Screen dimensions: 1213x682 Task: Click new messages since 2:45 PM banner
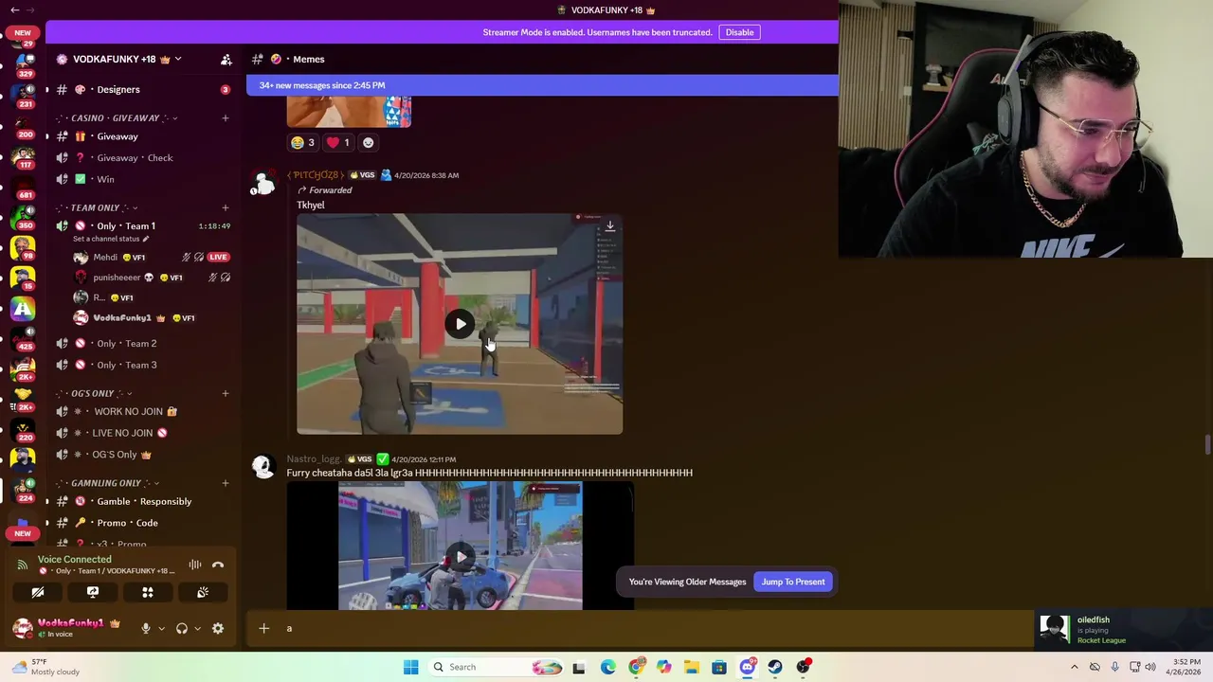[542, 85]
